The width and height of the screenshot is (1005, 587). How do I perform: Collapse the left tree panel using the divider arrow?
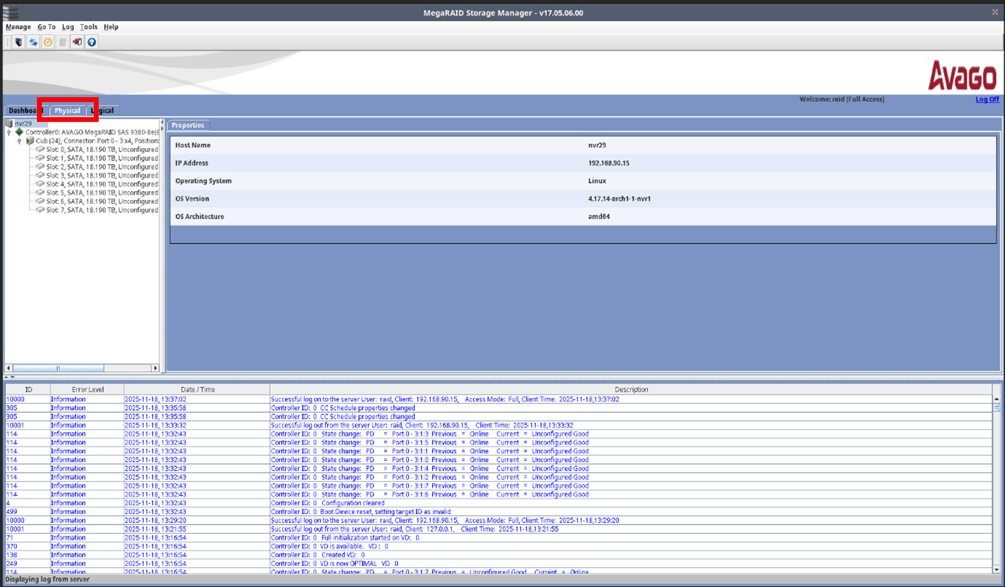click(162, 122)
